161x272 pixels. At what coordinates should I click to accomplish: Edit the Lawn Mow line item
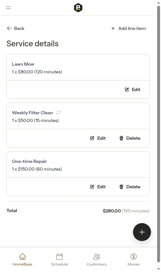[x=133, y=89]
